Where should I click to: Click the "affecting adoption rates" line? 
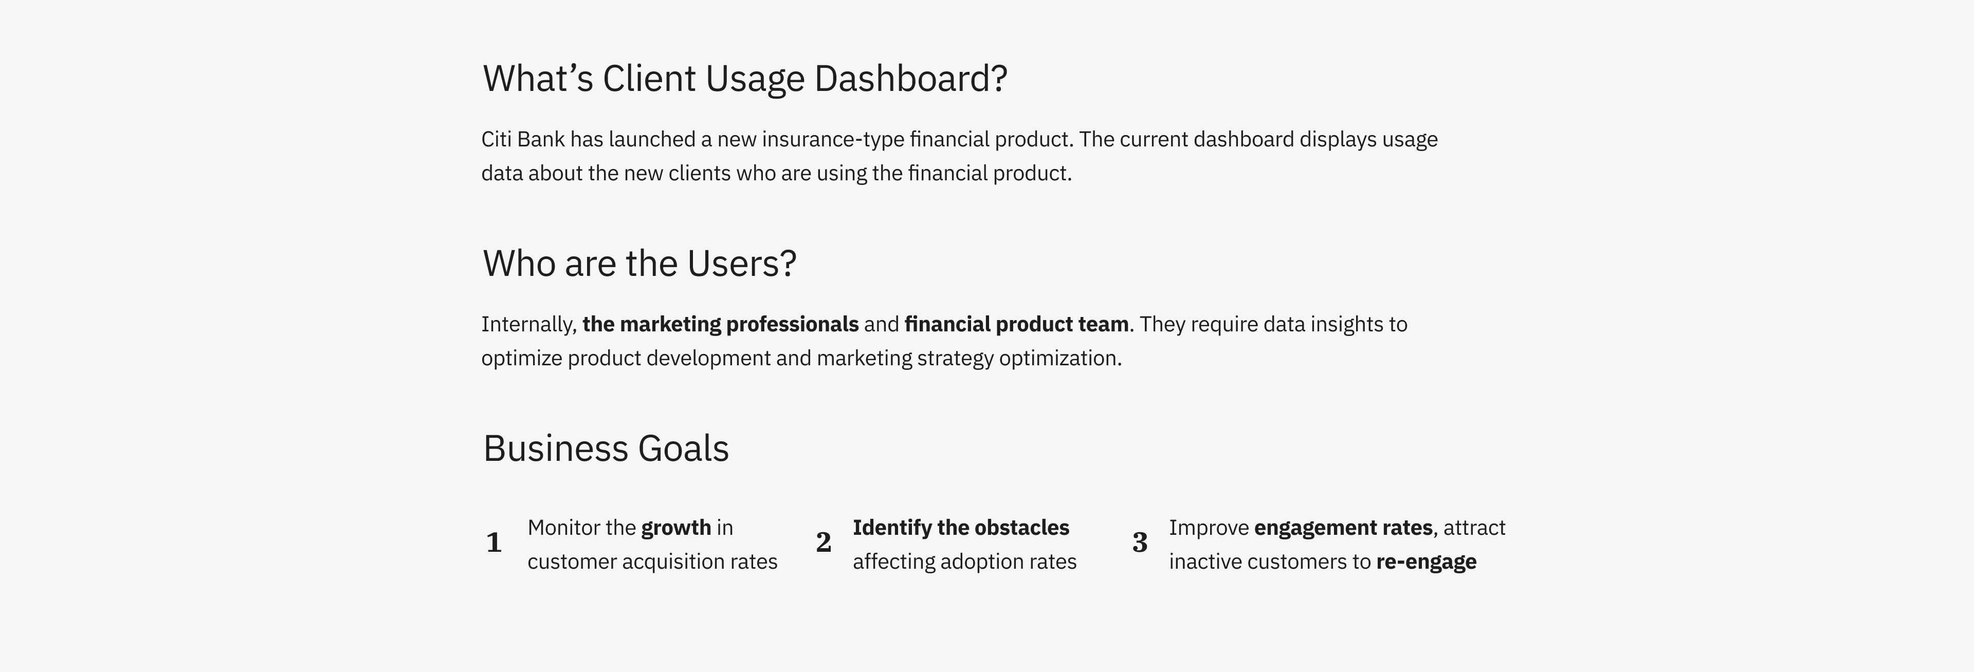pos(964,562)
